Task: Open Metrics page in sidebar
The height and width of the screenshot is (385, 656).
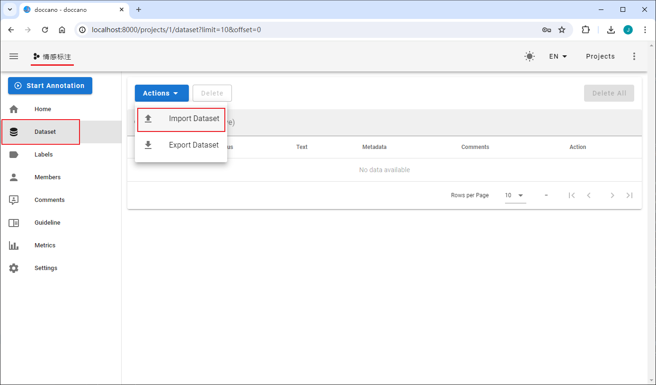Action: tap(45, 245)
